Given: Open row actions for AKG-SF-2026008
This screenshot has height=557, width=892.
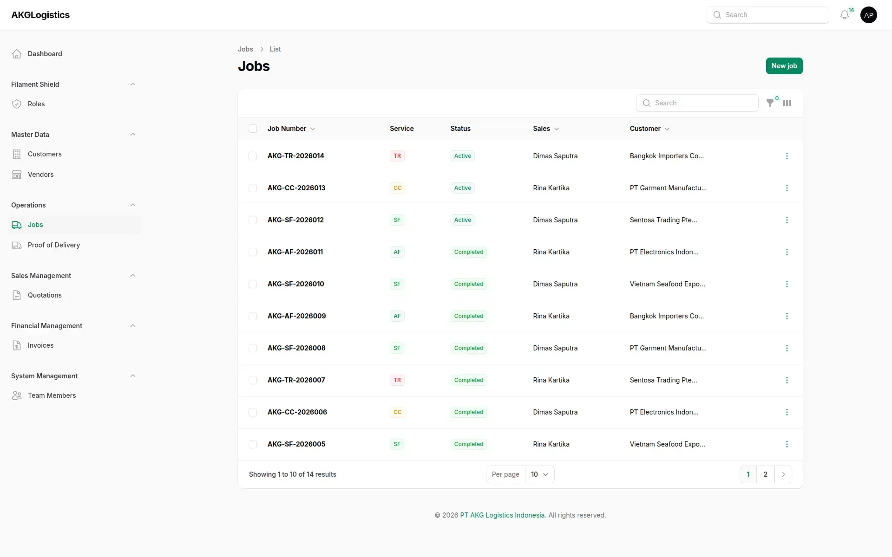Looking at the screenshot, I should (x=787, y=348).
